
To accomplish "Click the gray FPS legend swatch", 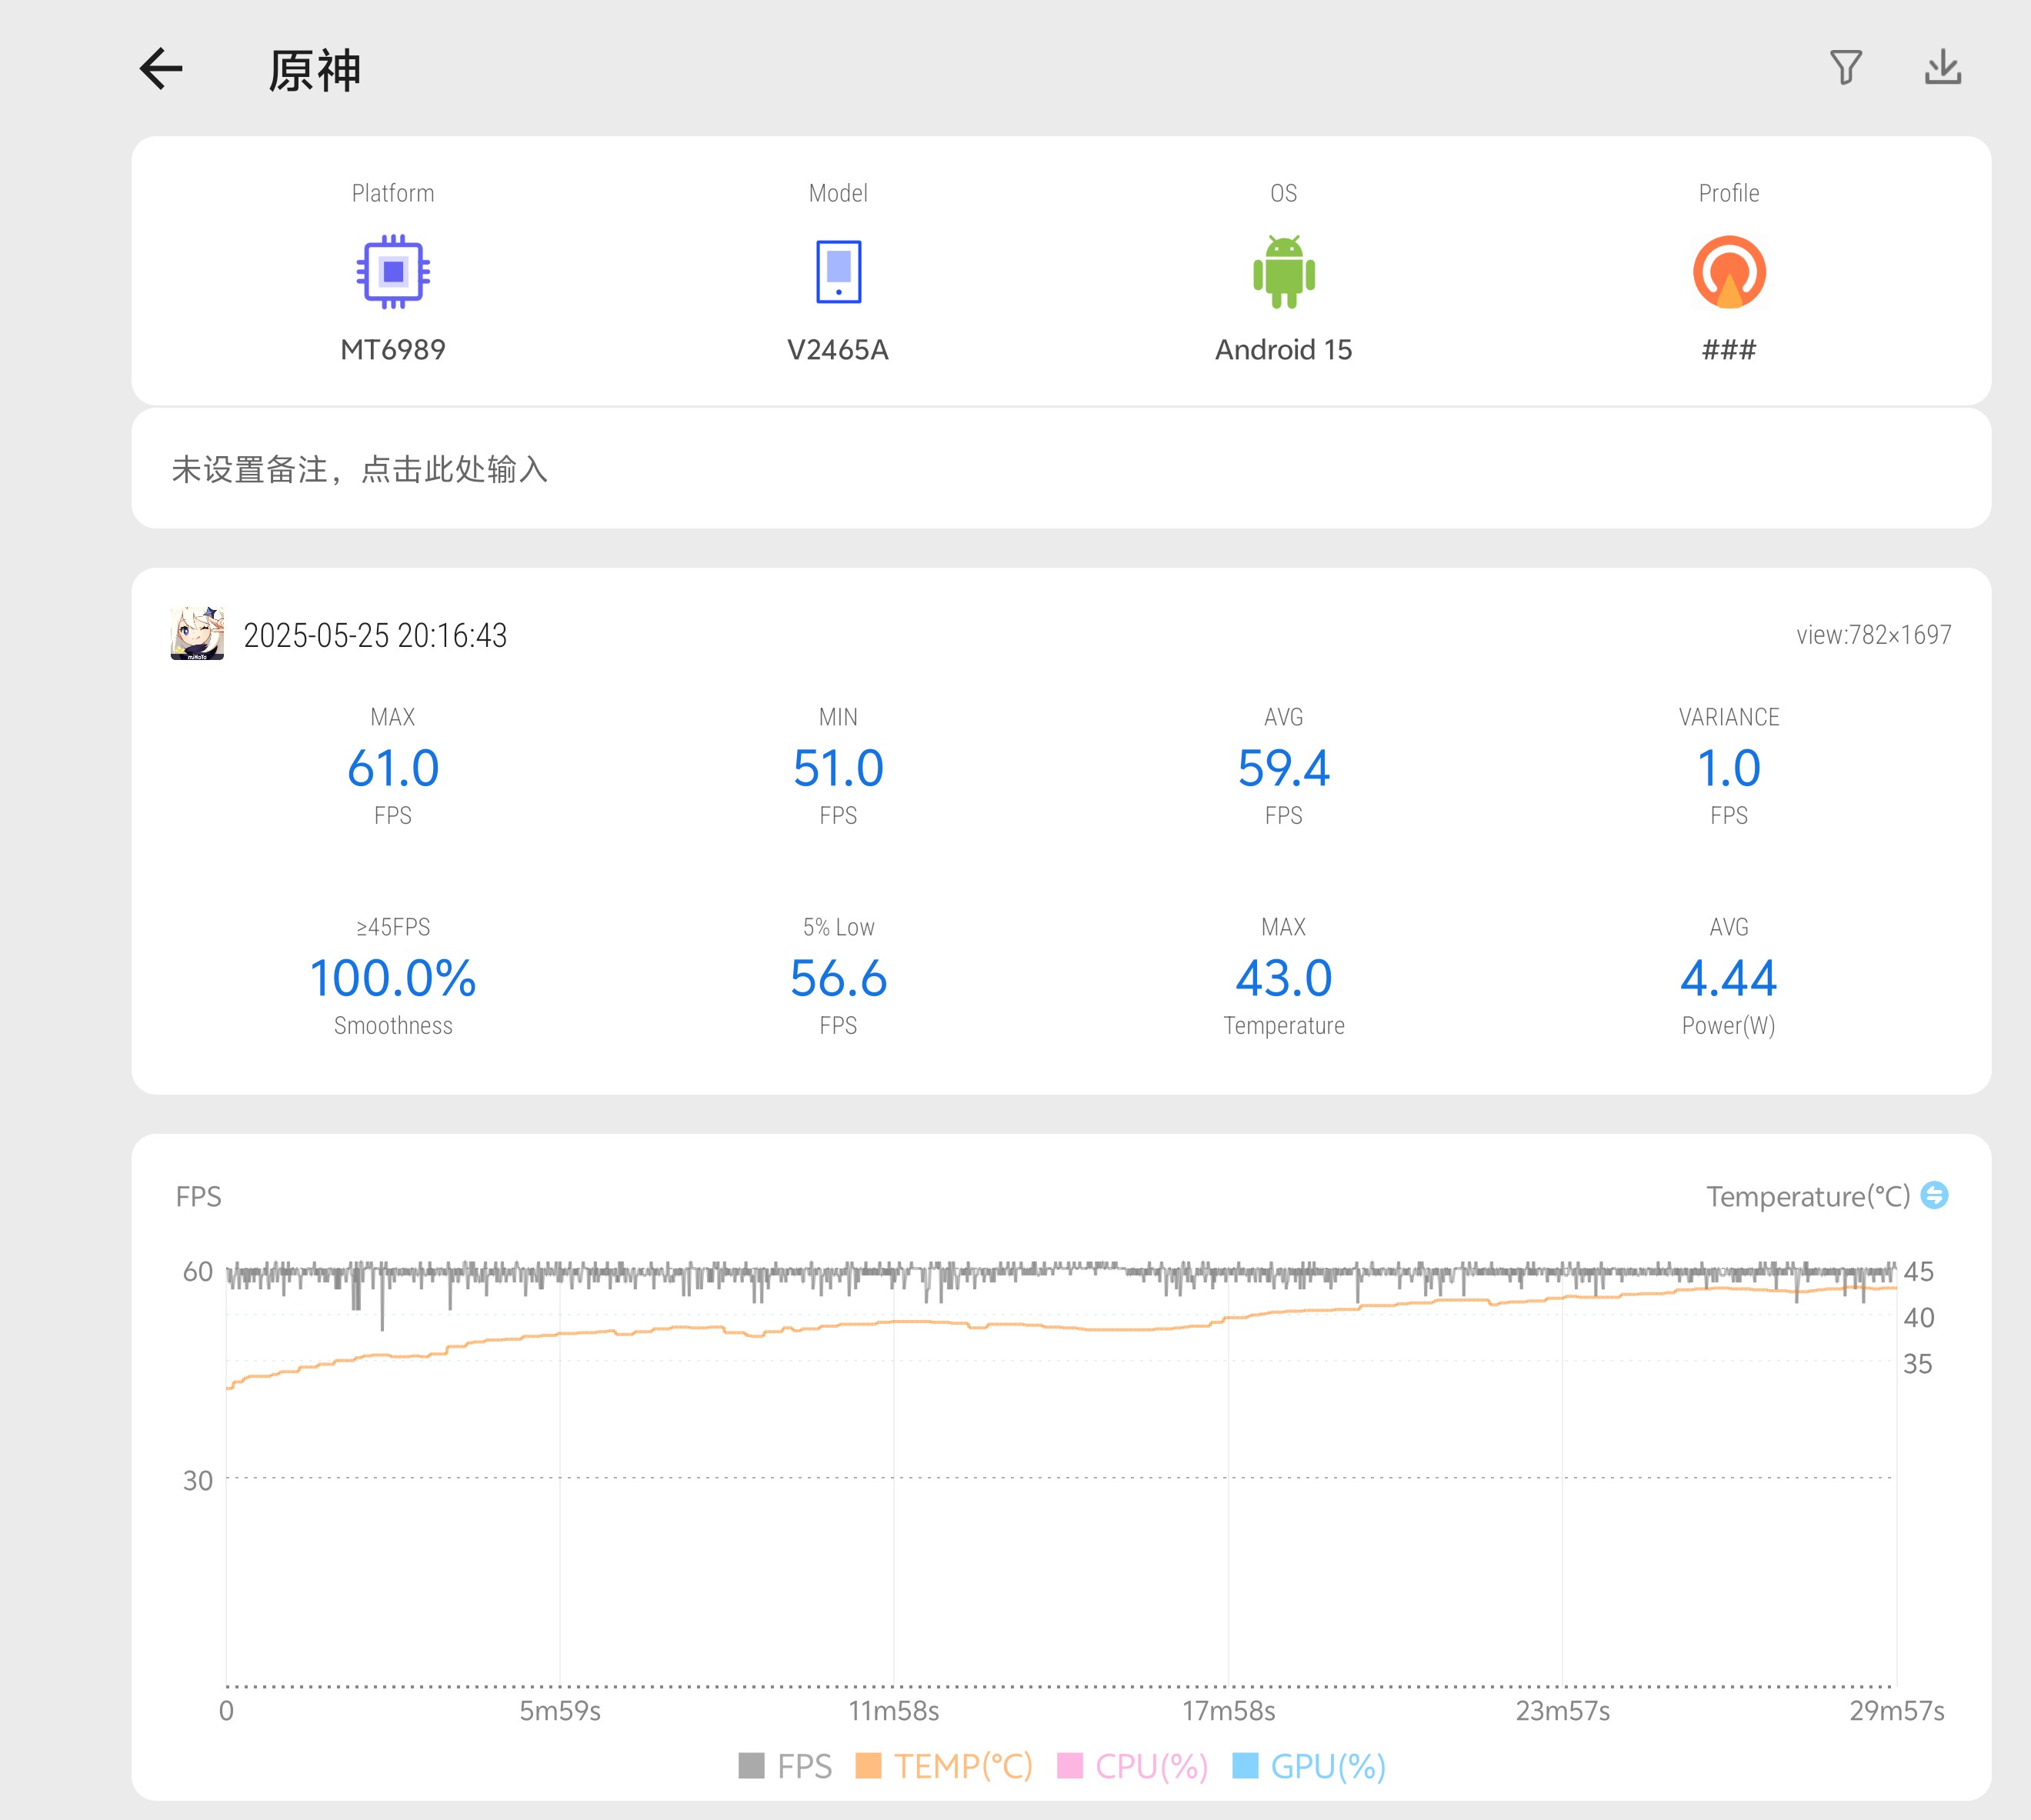I will pos(751,1766).
